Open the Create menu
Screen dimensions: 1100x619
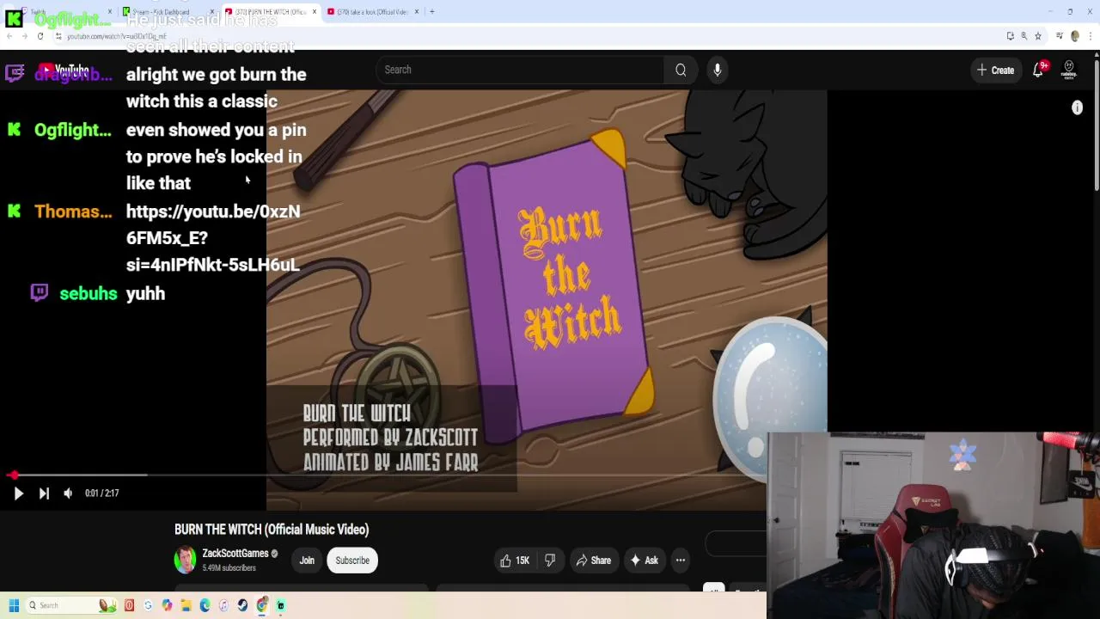995,70
